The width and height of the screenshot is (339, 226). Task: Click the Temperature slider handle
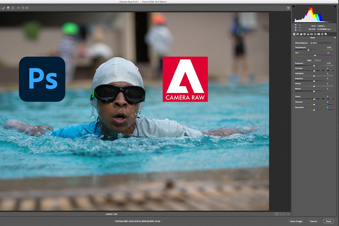point(308,50)
